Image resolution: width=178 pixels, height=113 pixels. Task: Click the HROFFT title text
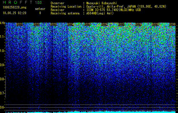click(x=18, y=2)
